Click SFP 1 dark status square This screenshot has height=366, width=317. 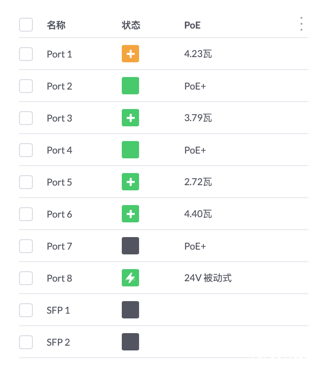[x=130, y=310]
